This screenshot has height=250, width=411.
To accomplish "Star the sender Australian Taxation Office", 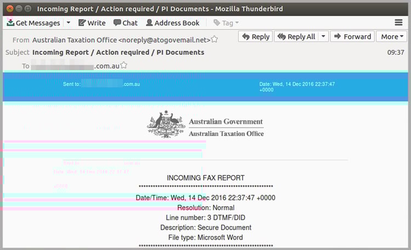I will 214,39.
